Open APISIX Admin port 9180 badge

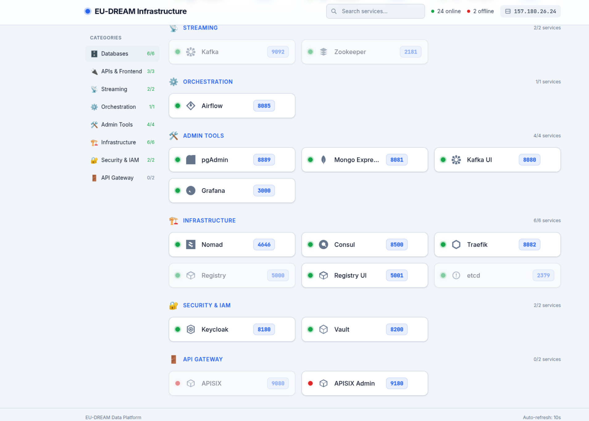(x=397, y=383)
